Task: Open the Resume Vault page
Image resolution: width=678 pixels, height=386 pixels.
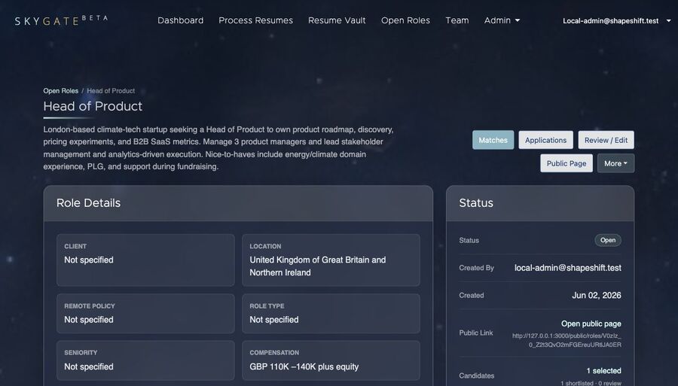Action: (337, 20)
